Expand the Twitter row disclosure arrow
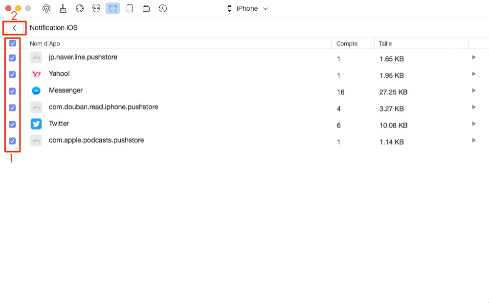The image size is (489, 303). point(474,124)
